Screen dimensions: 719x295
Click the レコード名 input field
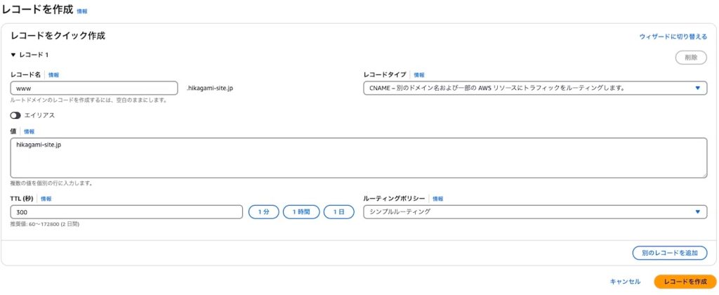click(94, 88)
